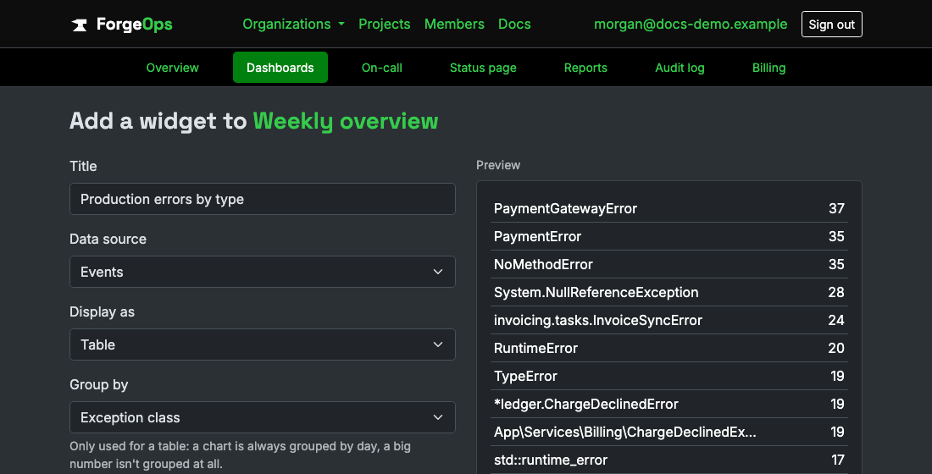
Task: Select the Dashboards tab
Action: coord(280,68)
